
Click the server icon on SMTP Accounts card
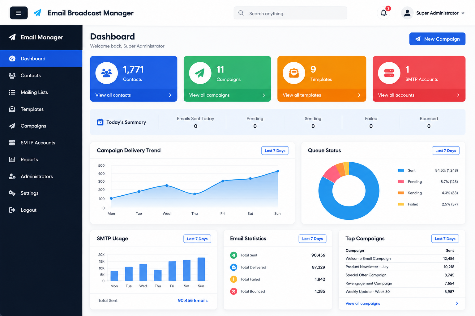coord(389,73)
